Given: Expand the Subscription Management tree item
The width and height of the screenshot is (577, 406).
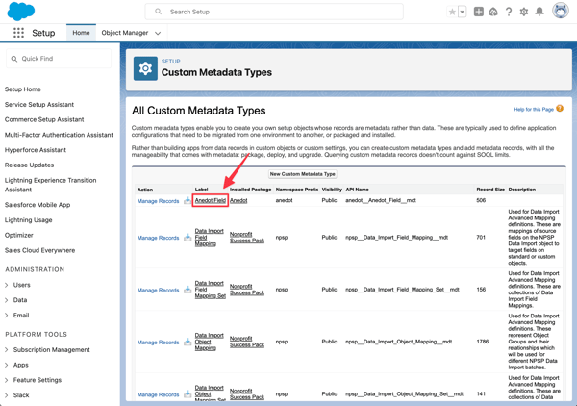Looking at the screenshot, I should [7, 349].
